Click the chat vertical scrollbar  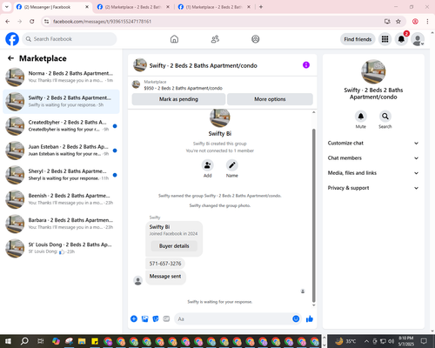(x=313, y=216)
